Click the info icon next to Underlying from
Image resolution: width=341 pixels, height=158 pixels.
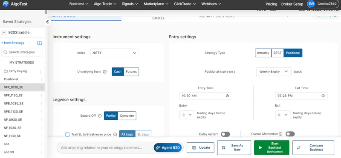(104, 72)
